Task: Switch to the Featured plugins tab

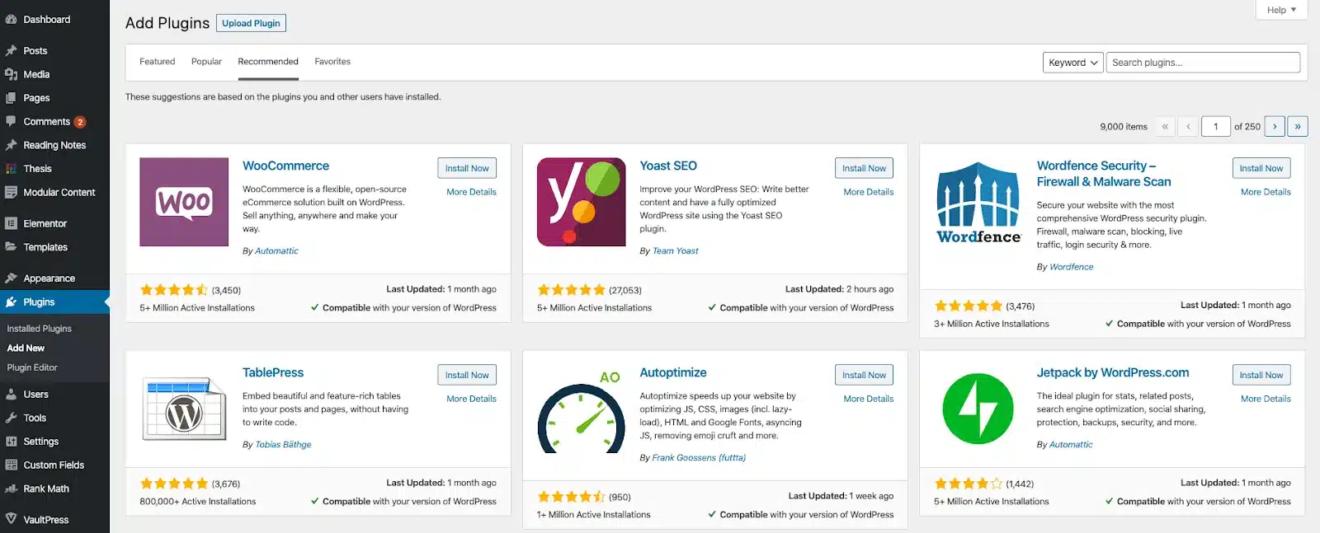Action: pos(157,61)
